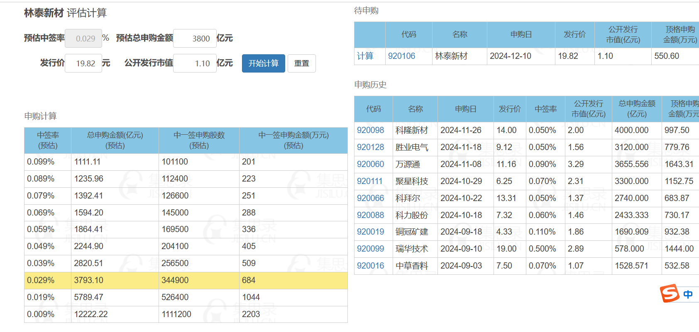Open stock code 920060 万源通 link
This screenshot has height=332, width=699.
click(370, 164)
